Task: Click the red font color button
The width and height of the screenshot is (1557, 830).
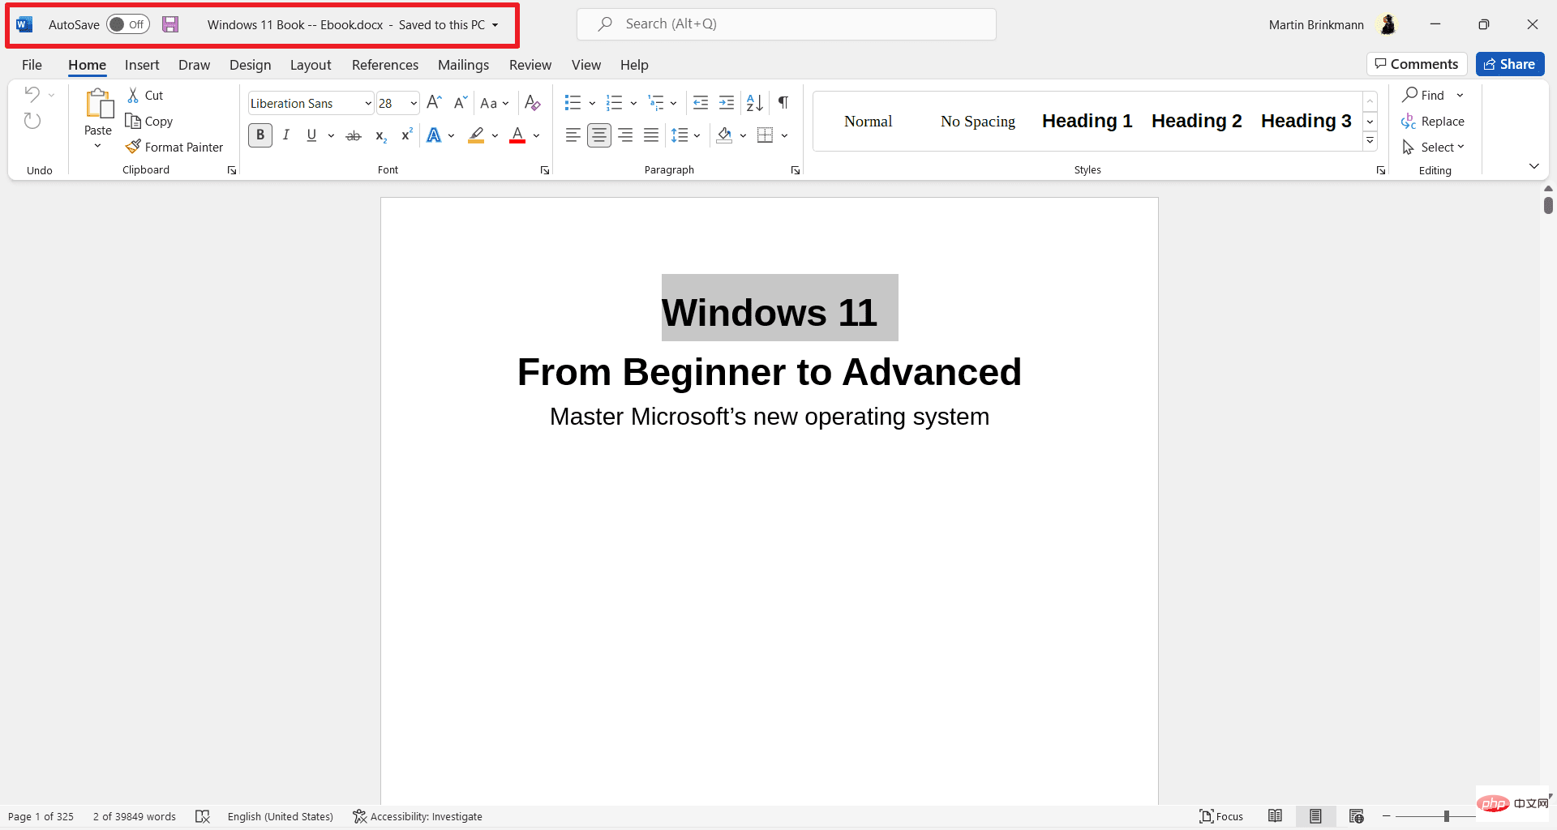Action: (x=517, y=135)
